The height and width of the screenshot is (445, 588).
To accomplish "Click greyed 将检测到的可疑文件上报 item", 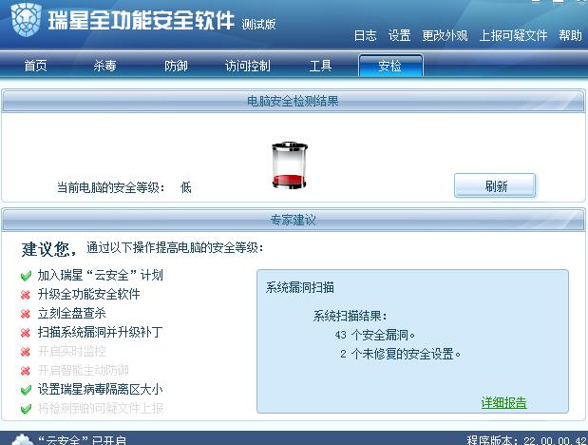I will tap(100, 408).
